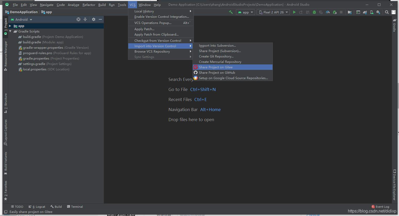Sync project with Gradle files icon
Screen dimensions: 399x216
click(x=365, y=12)
